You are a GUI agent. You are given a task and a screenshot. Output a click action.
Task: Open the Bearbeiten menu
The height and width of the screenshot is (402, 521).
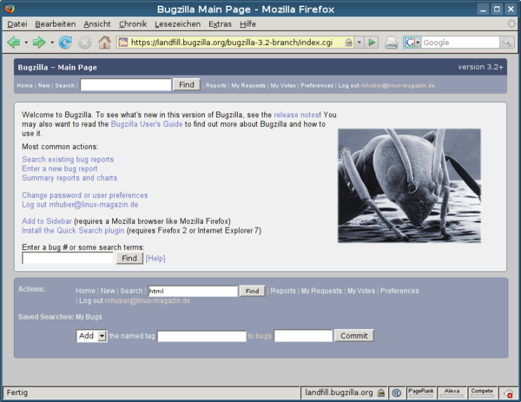(x=56, y=24)
